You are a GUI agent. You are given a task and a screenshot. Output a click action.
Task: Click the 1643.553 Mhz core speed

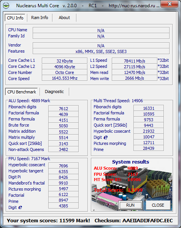click(x=65, y=78)
